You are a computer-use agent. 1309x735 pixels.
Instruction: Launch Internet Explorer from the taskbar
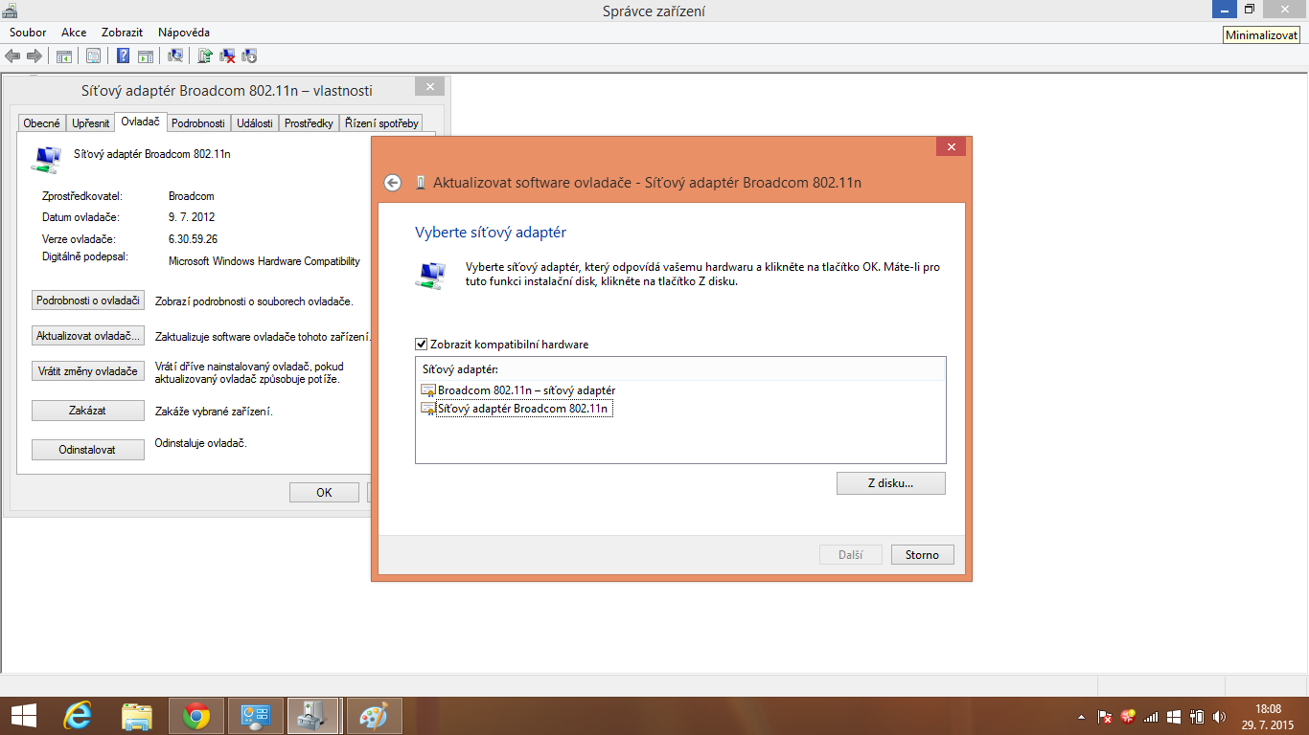77,716
